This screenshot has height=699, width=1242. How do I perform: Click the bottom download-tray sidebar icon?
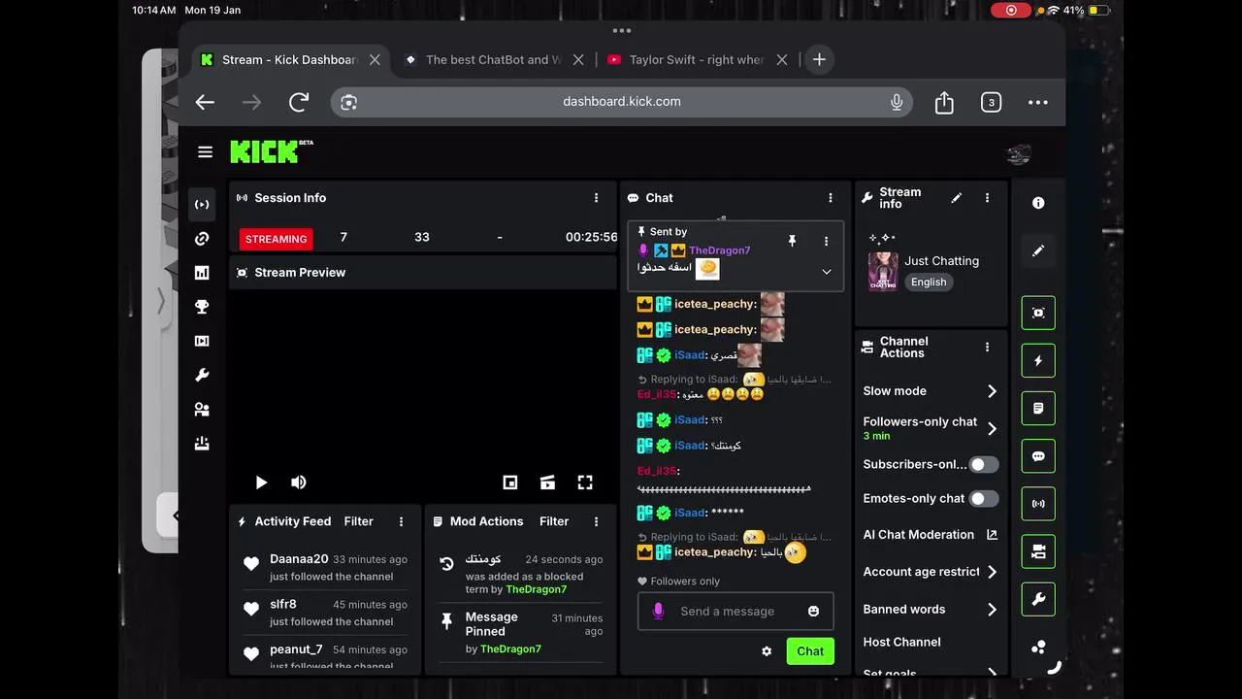tap(202, 443)
